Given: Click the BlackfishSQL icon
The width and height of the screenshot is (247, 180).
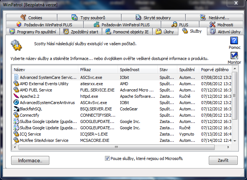Looking at the screenshot, I should 16,109.
